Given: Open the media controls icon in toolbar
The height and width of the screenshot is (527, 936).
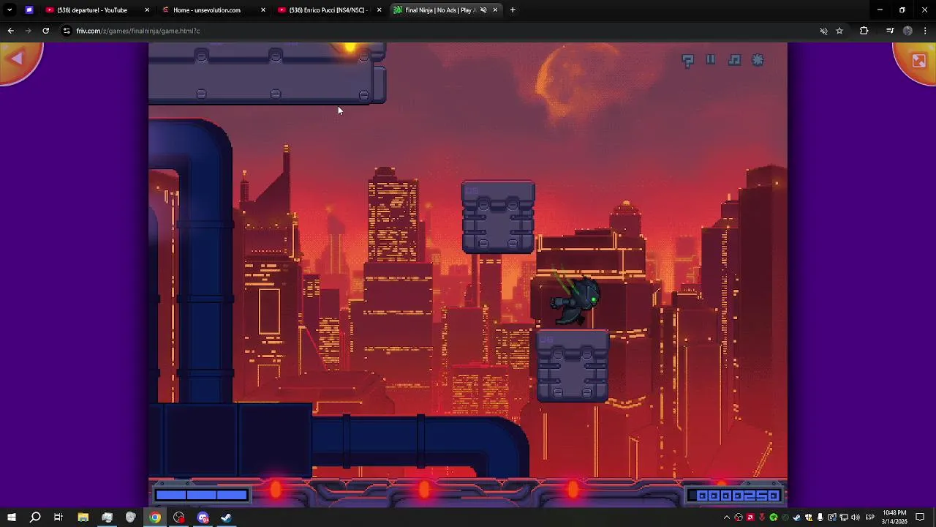Looking at the screenshot, I should [x=890, y=31].
